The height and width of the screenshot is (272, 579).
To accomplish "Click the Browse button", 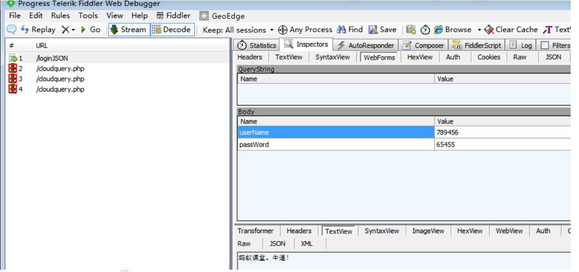I will (x=453, y=30).
